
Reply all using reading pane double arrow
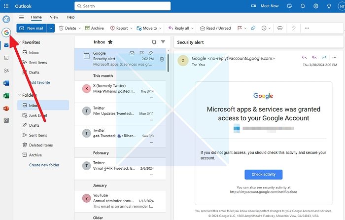tap(314, 58)
